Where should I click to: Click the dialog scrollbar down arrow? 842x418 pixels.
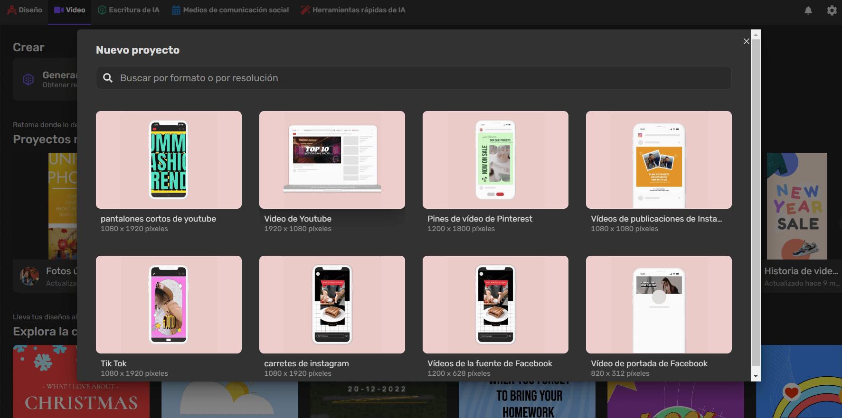(756, 376)
